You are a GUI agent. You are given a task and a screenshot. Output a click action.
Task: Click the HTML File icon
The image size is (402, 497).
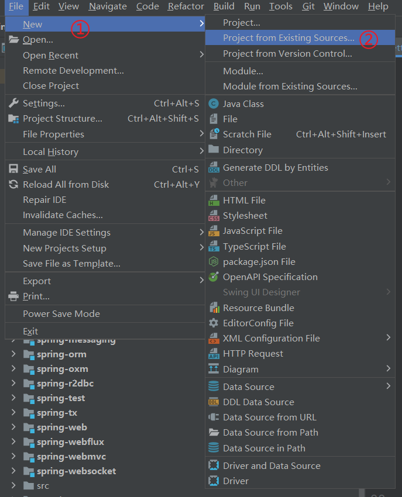(x=214, y=201)
